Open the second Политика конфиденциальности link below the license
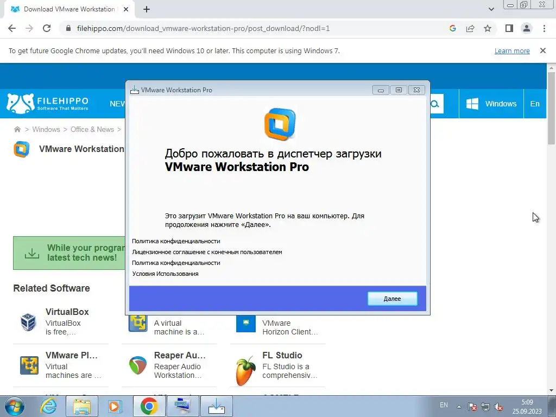The width and height of the screenshot is (556, 417). 176,263
